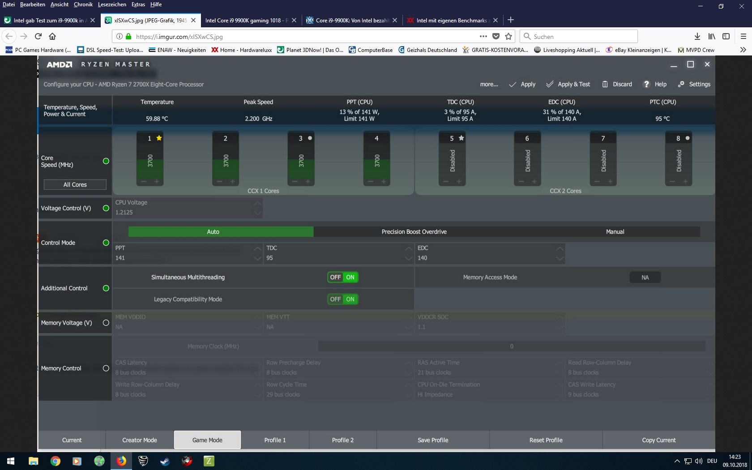Raise EDC value with up chevron

click(x=560, y=248)
